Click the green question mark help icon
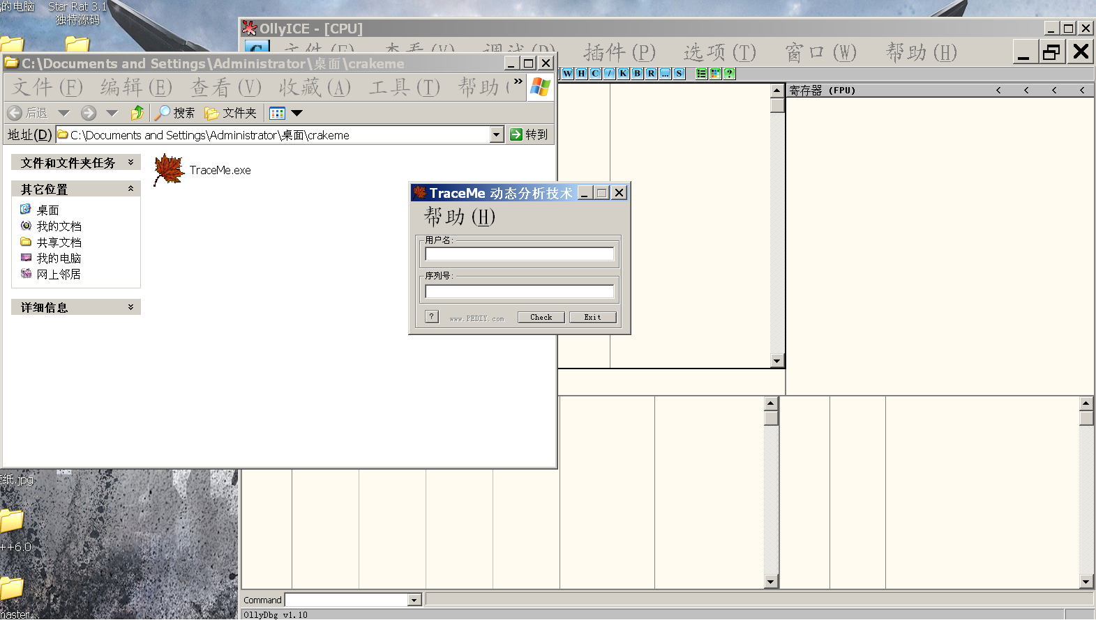The height and width of the screenshot is (620, 1096). coord(730,73)
